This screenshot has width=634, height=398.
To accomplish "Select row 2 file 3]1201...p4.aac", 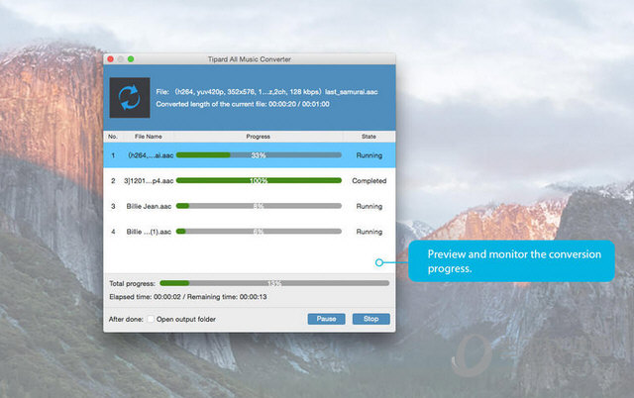I will pos(250,180).
